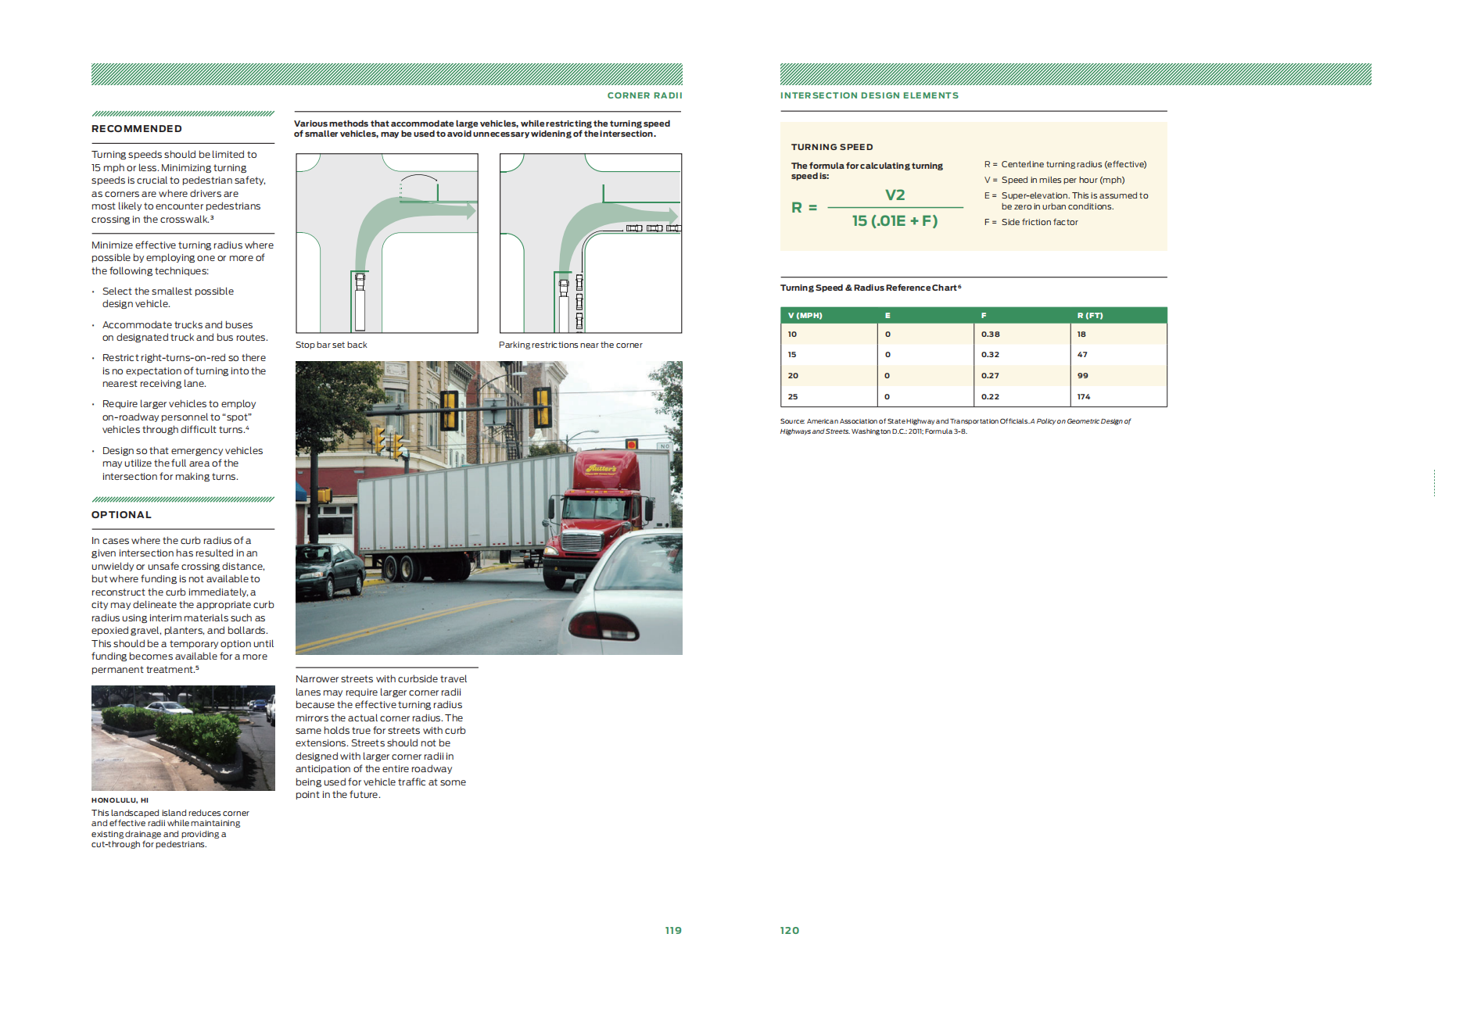Click the stop bar set back diagram
The width and height of the screenshot is (1463, 1034).
(386, 243)
